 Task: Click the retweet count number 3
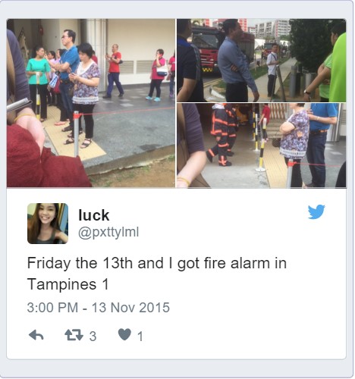pyautogui.click(x=93, y=337)
